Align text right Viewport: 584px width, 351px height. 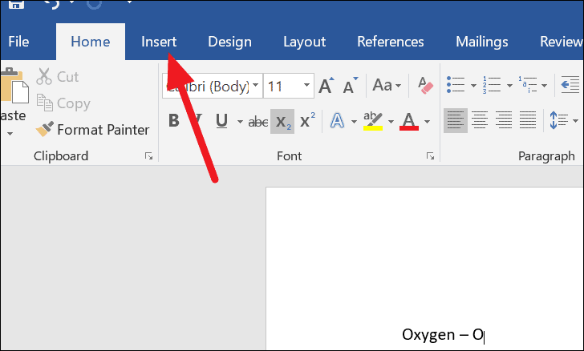coord(504,120)
